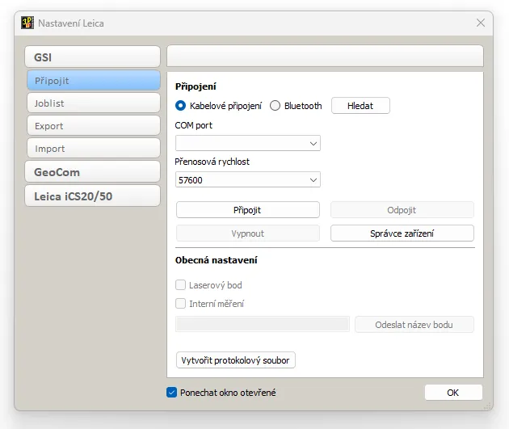The height and width of the screenshot is (429, 509).
Task: Select the Připojit sidebar item
Action: [x=94, y=81]
